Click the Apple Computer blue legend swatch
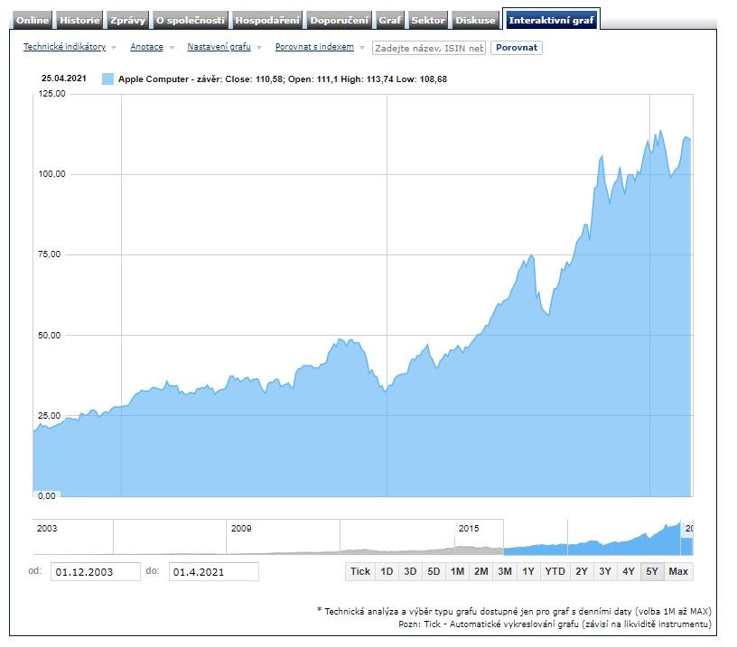This screenshot has width=737, height=647. (108, 79)
